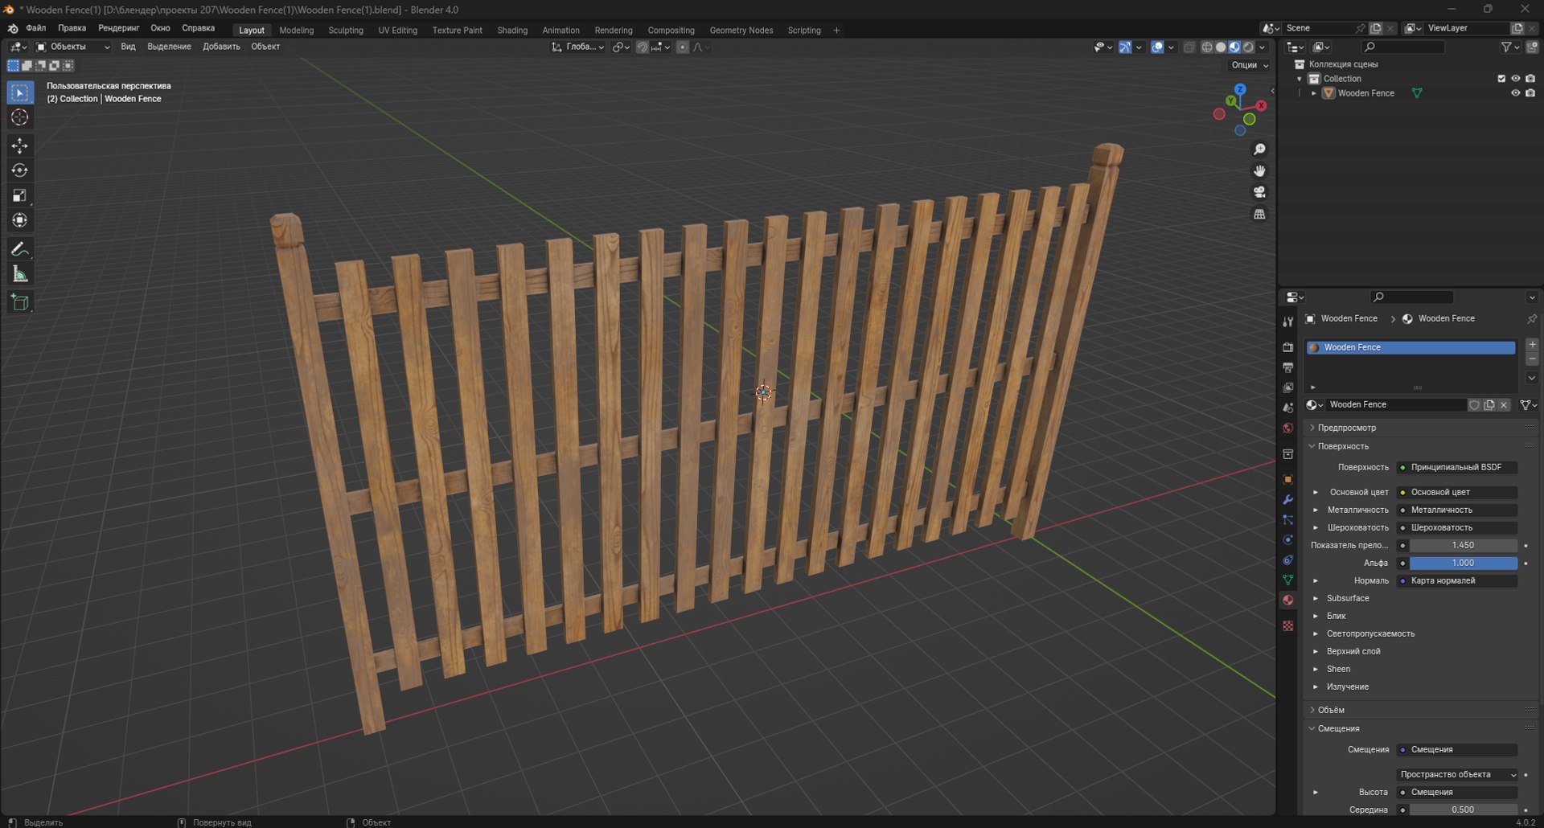Open the Tool properties tab
This screenshot has width=1544, height=828.
pos(1287,322)
